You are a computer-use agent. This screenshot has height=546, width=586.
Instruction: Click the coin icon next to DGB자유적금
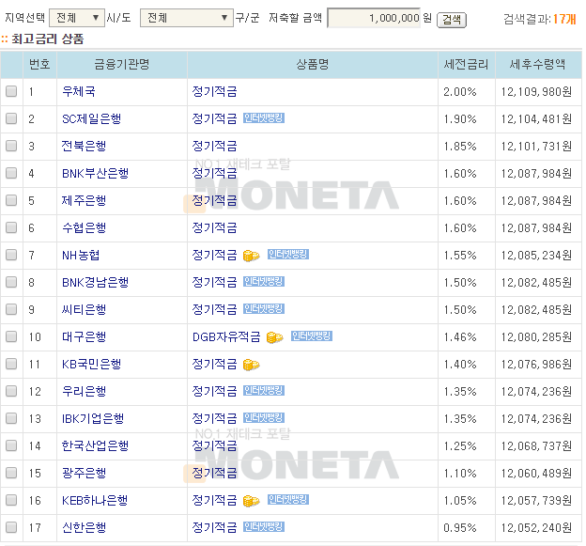point(274,337)
